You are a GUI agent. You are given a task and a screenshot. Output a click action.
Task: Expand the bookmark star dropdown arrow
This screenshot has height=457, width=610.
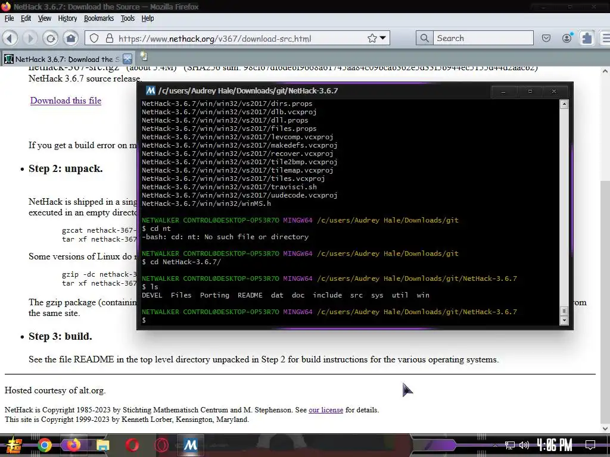383,38
